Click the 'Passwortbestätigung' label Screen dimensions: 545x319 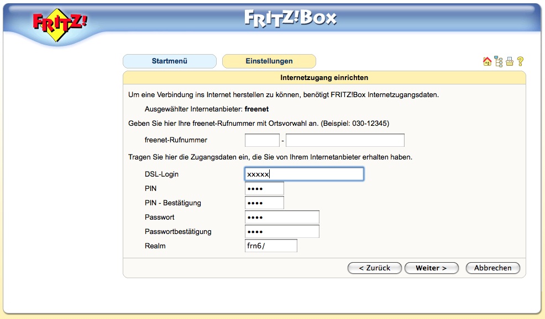coord(178,232)
